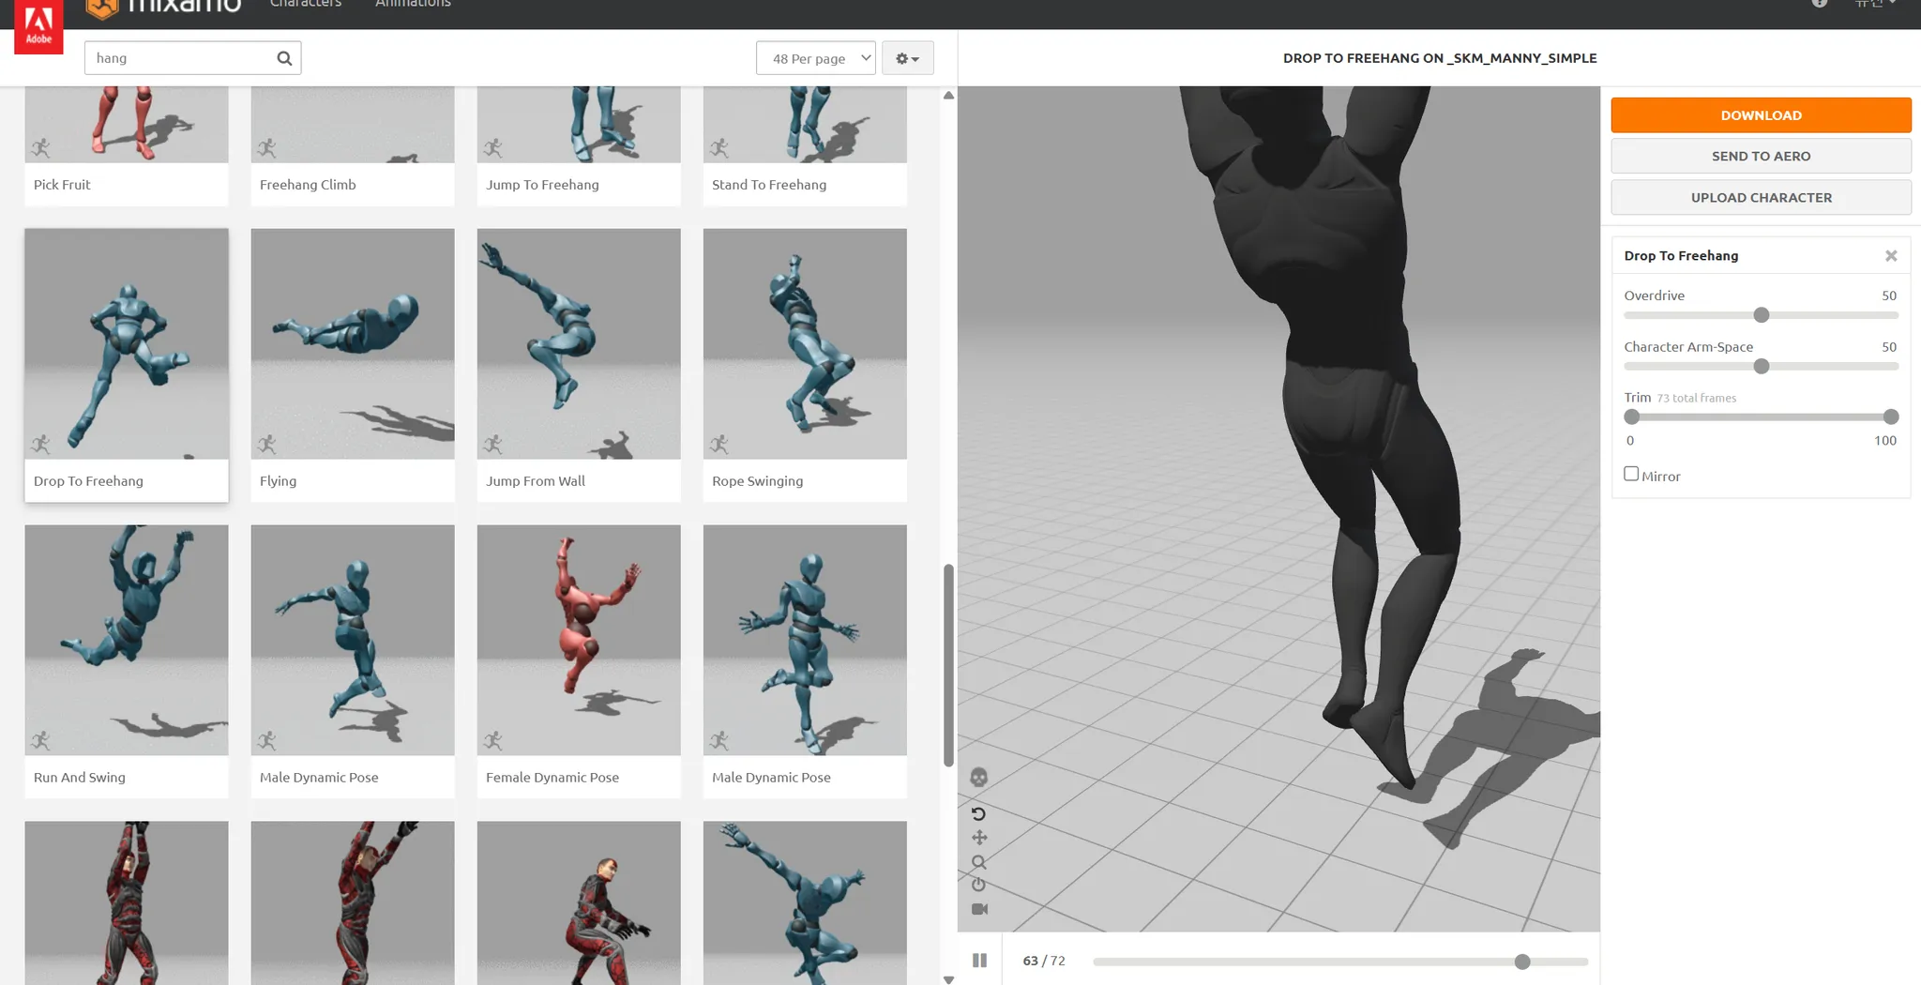Click the 63 / 72 frame counter
This screenshot has height=985, width=1921.
tap(1044, 961)
